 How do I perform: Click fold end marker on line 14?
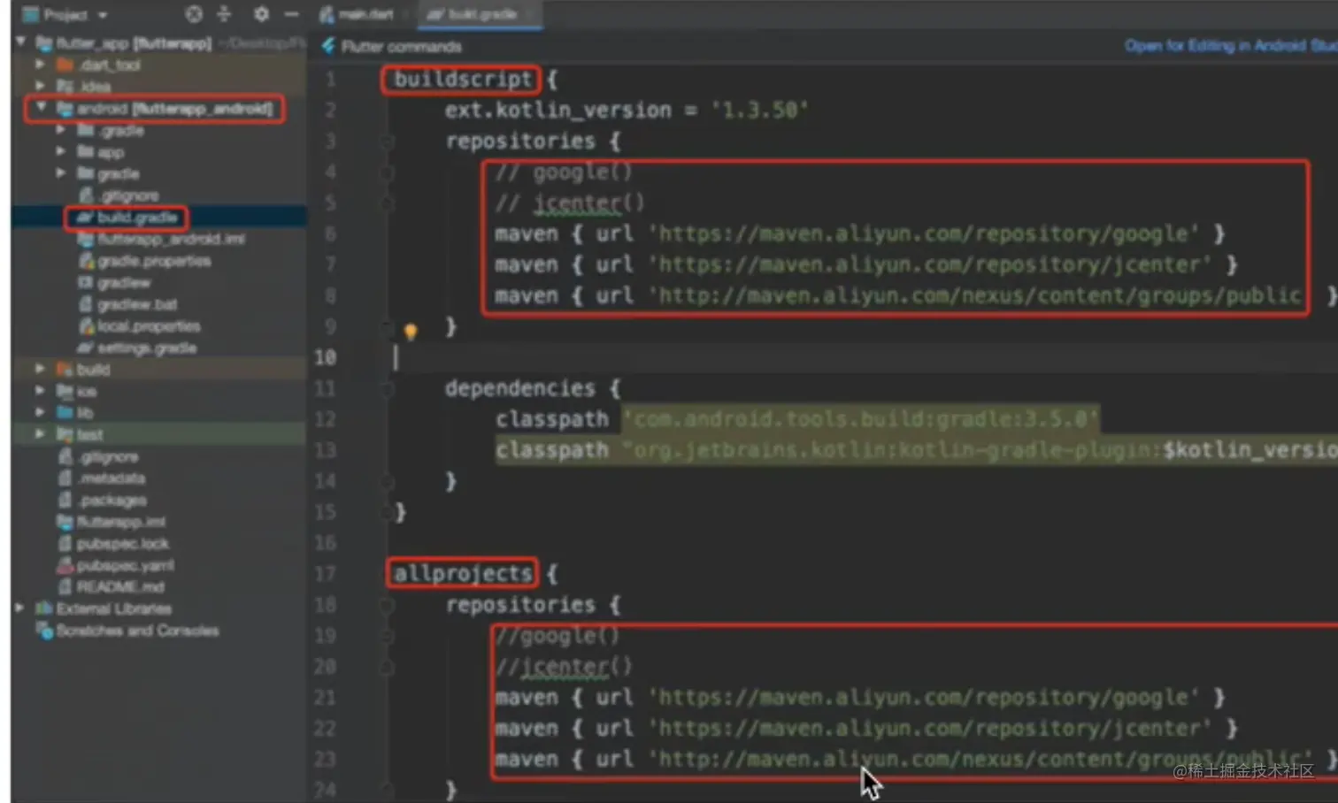pyautogui.click(x=387, y=481)
